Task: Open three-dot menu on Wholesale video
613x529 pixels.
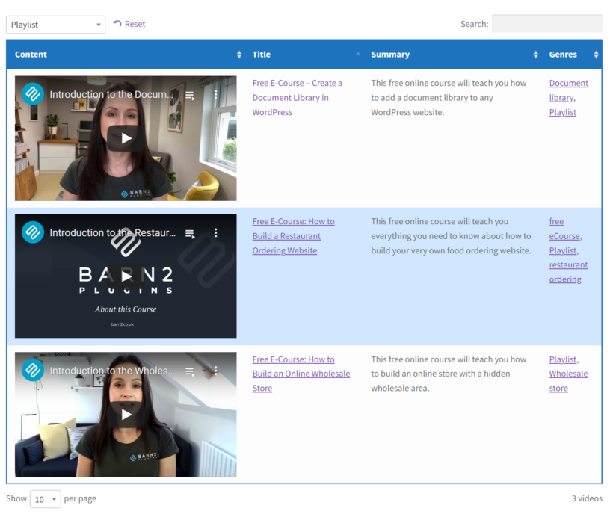Action: pyautogui.click(x=216, y=371)
